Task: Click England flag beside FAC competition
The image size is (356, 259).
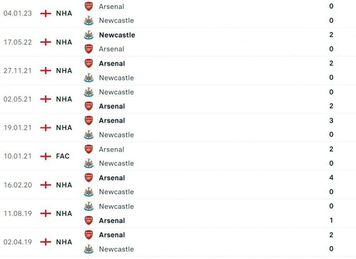Action: (45, 156)
